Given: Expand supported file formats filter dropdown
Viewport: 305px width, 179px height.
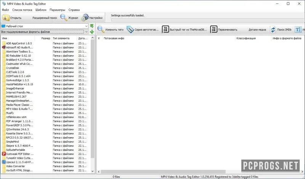Looking at the screenshot, I should 86,32.
